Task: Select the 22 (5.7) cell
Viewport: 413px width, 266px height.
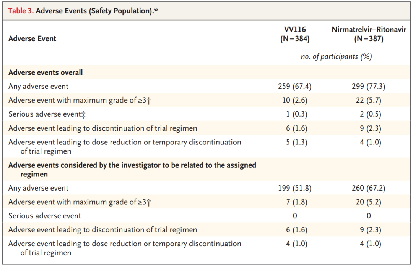Action: (369, 101)
